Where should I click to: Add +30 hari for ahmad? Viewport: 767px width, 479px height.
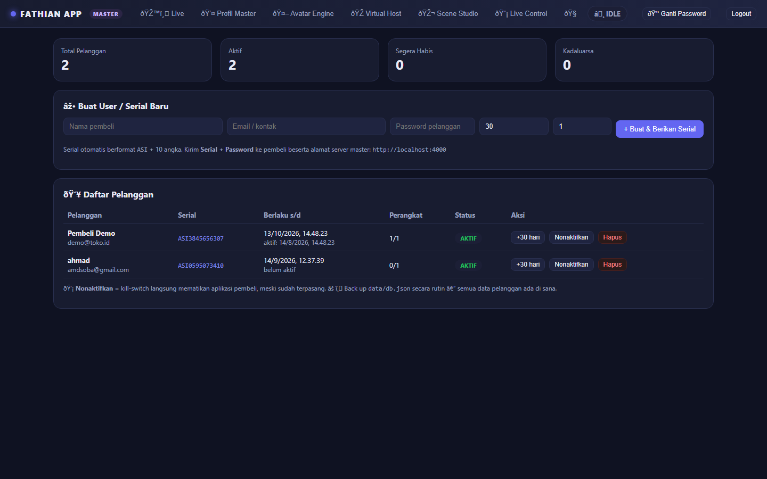(528, 265)
